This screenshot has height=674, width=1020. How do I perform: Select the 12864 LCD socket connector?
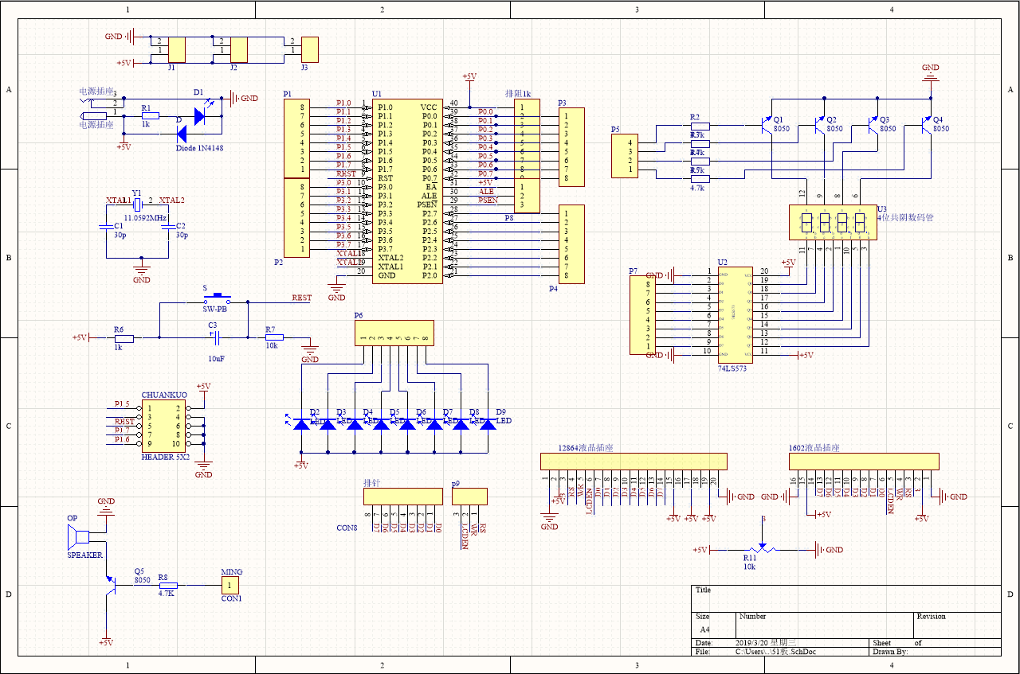pyautogui.click(x=634, y=462)
